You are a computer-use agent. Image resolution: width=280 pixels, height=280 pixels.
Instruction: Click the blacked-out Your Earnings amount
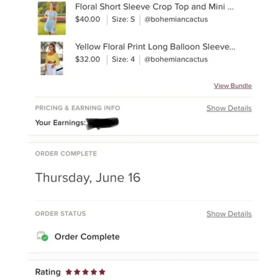pos(103,123)
